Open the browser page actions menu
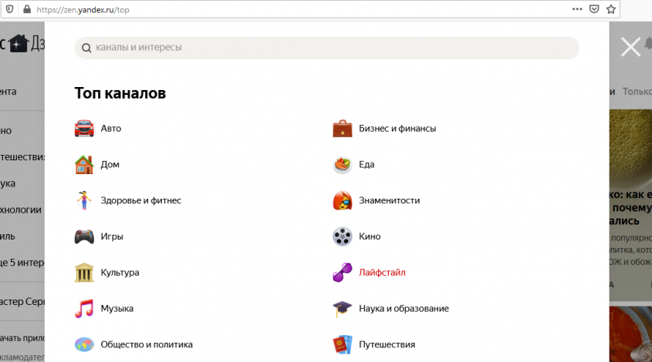652x362 pixels. [x=577, y=9]
